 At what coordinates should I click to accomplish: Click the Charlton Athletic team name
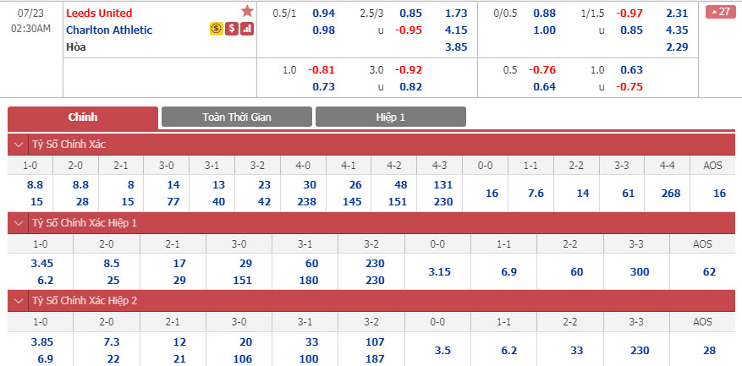[x=109, y=30]
